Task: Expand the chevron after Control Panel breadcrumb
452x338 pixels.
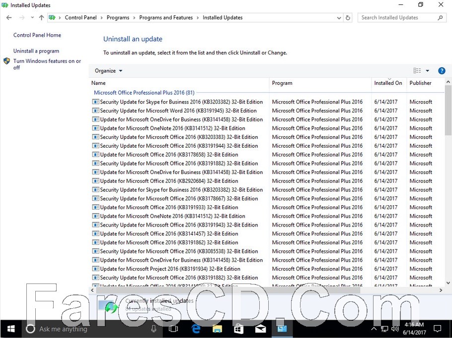Action: tap(101, 17)
